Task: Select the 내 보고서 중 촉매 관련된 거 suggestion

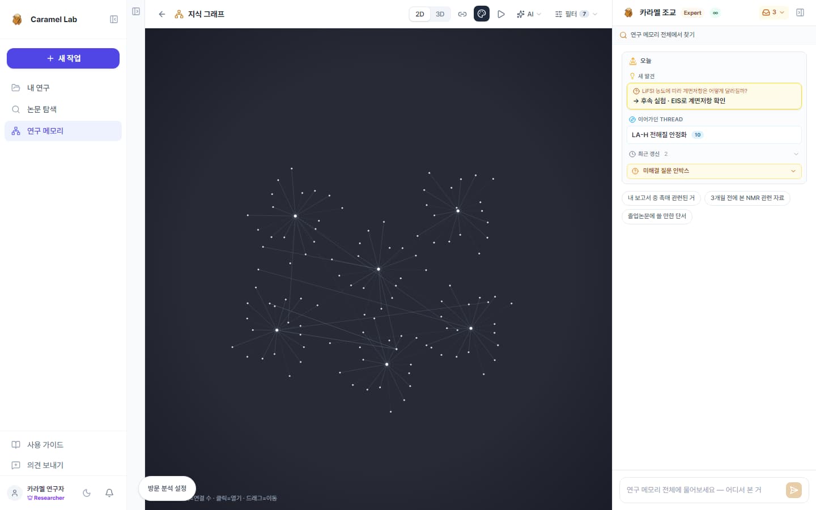Action: tap(661, 198)
